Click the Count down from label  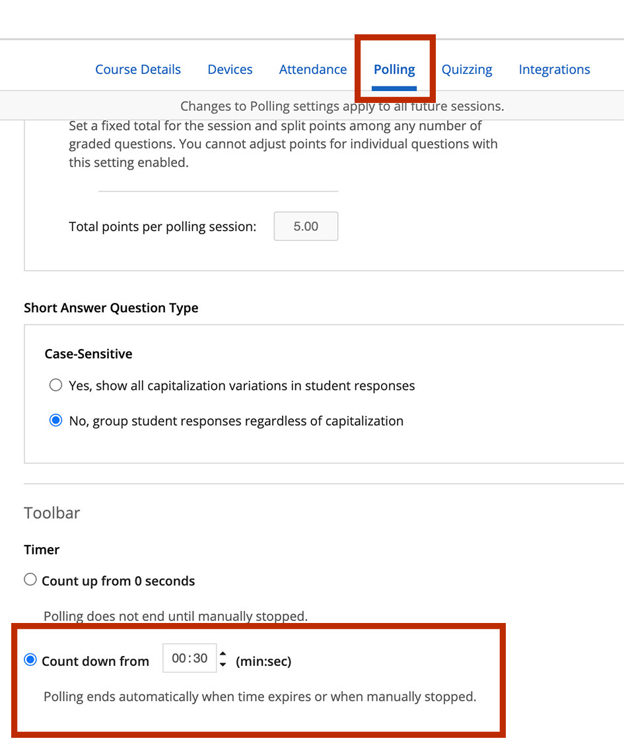(x=95, y=661)
